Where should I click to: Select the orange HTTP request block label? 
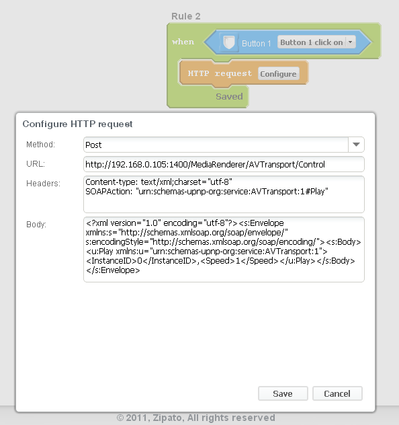220,73
